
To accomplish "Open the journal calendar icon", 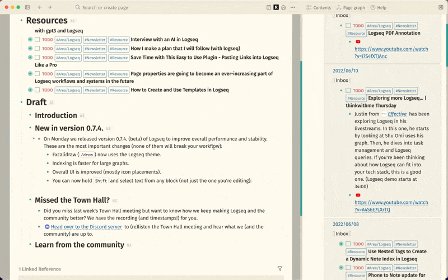I will pyautogui.click(x=269, y=7).
